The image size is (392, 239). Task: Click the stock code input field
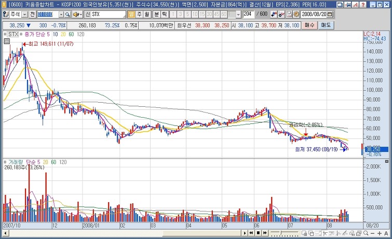point(48,15)
